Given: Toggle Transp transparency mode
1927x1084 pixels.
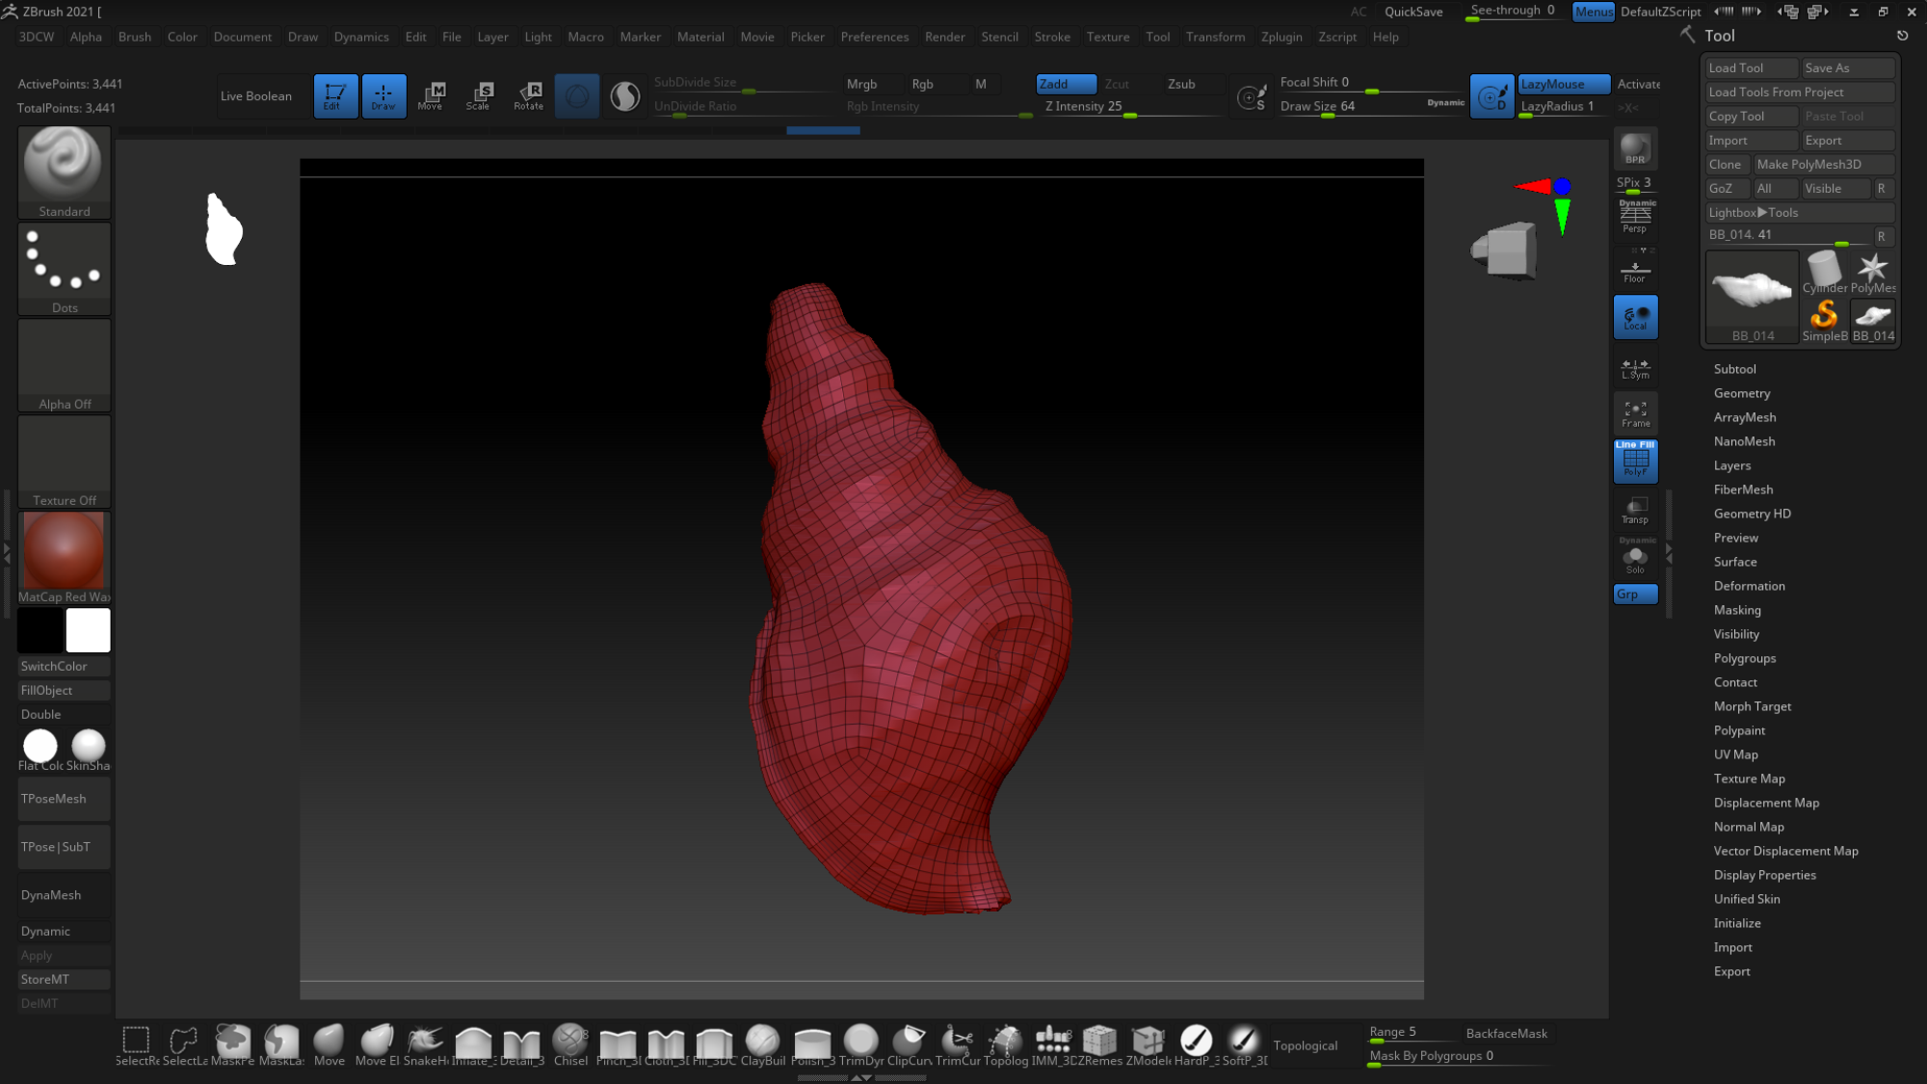Looking at the screenshot, I should (1635, 511).
